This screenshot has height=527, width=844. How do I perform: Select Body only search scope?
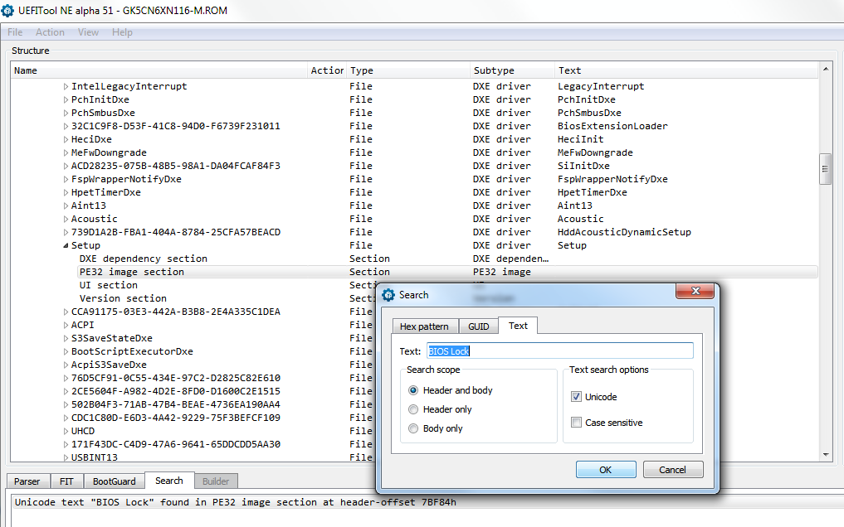click(x=413, y=428)
